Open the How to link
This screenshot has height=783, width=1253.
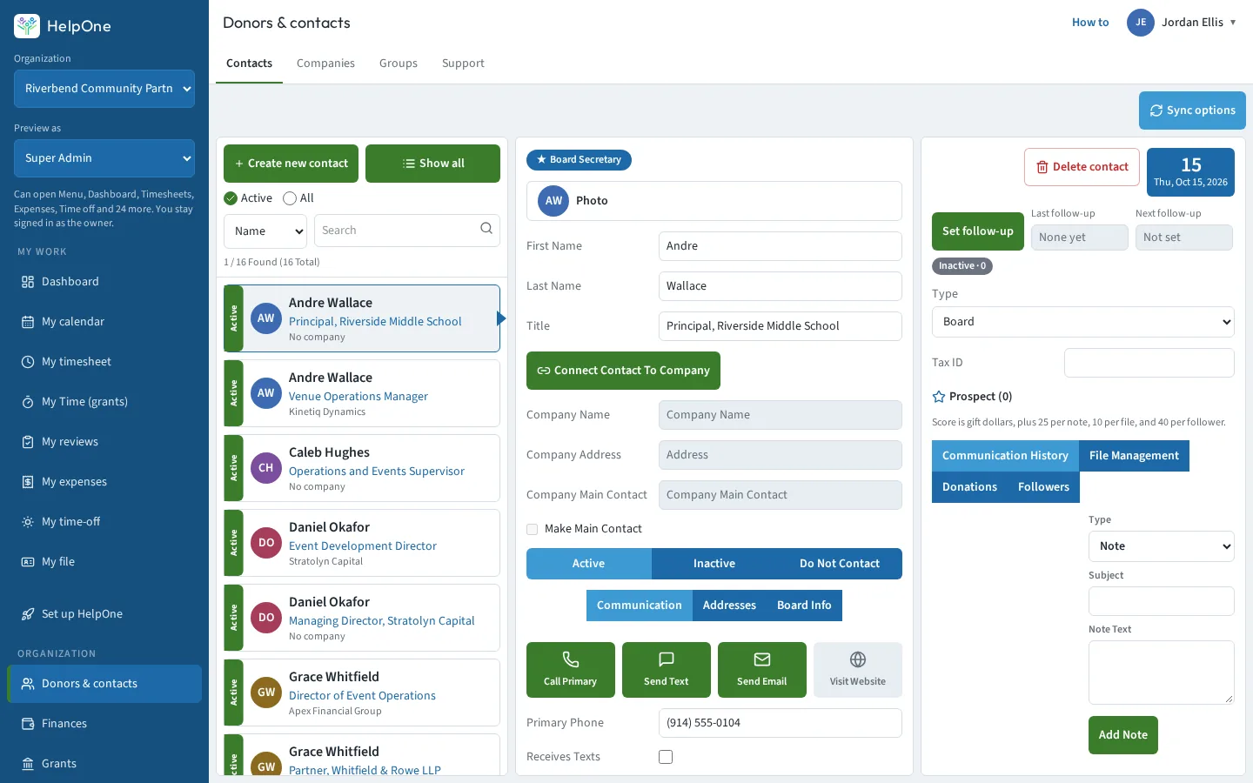coord(1090,23)
